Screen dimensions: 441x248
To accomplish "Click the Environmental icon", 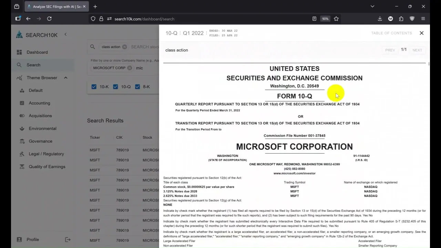I will [22, 128].
